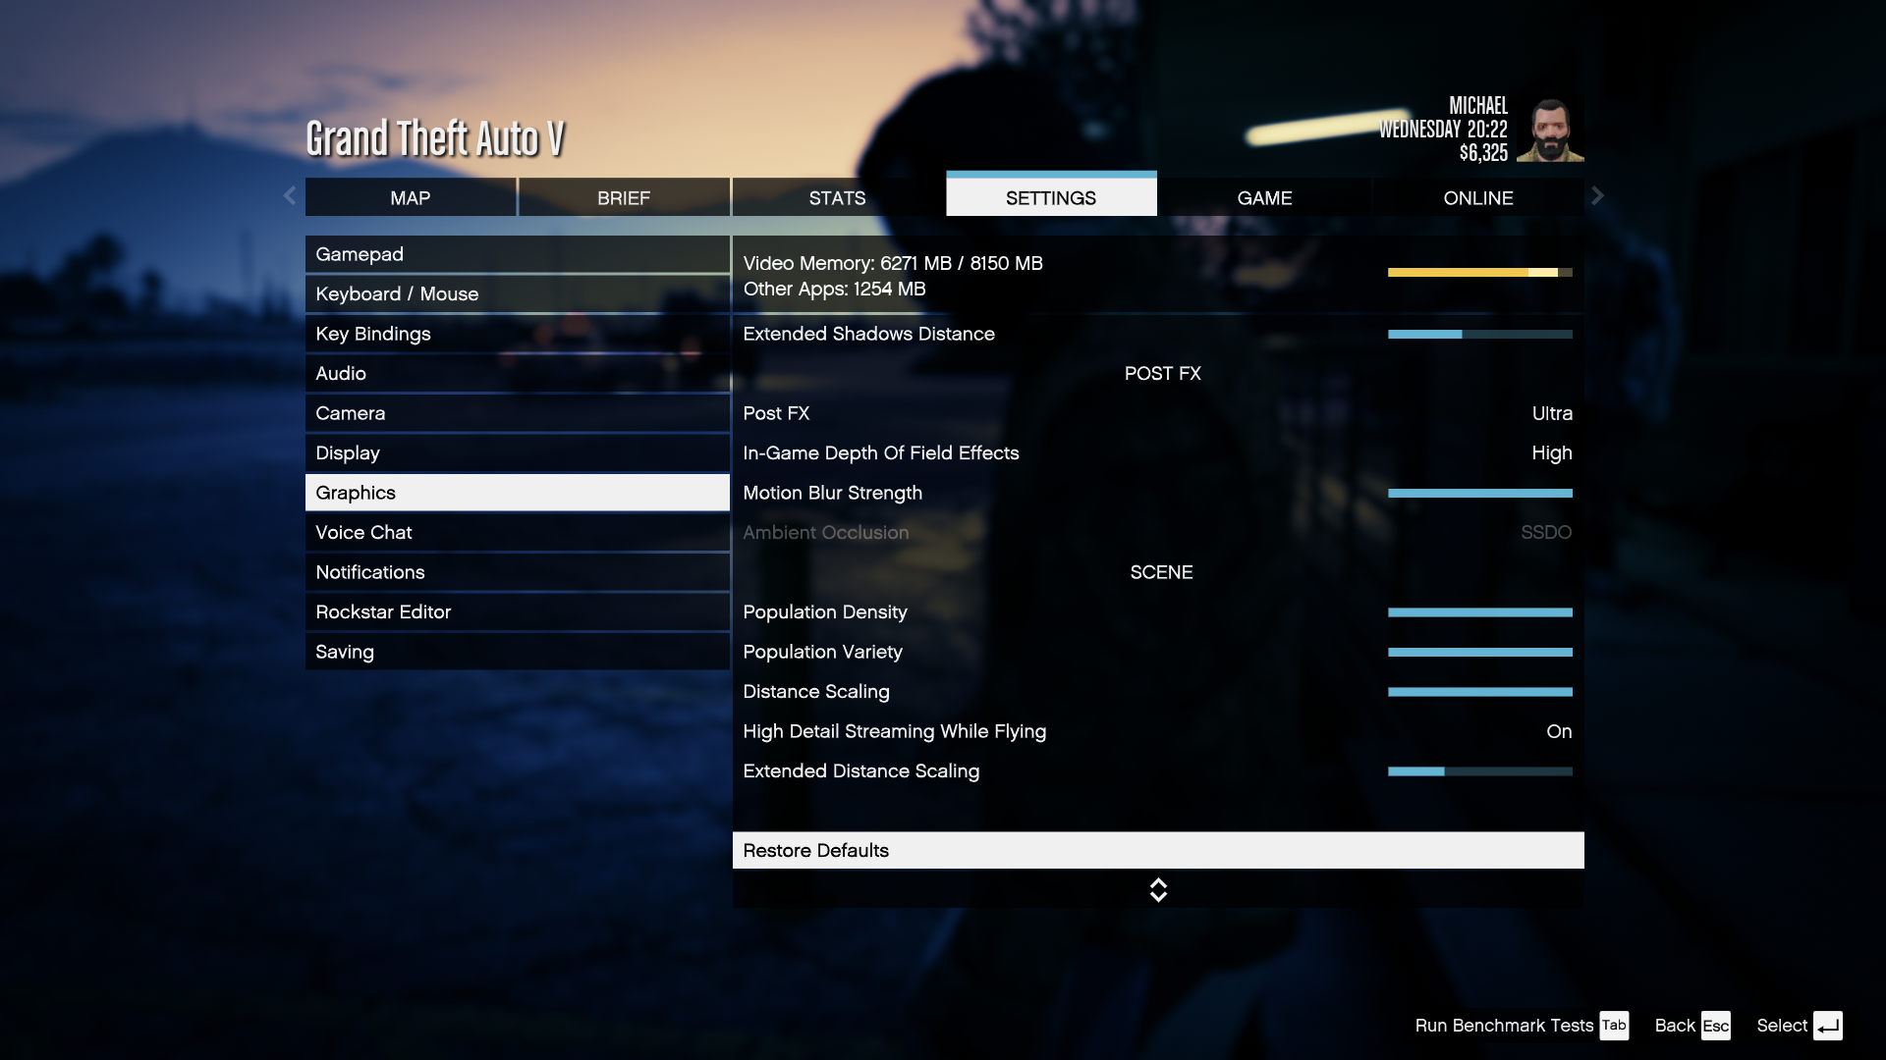The height and width of the screenshot is (1060, 1886).
Task: Select the Rockstar Editor settings category
Action: (518, 611)
